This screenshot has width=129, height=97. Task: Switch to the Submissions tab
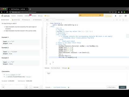click(x=37, y=20)
